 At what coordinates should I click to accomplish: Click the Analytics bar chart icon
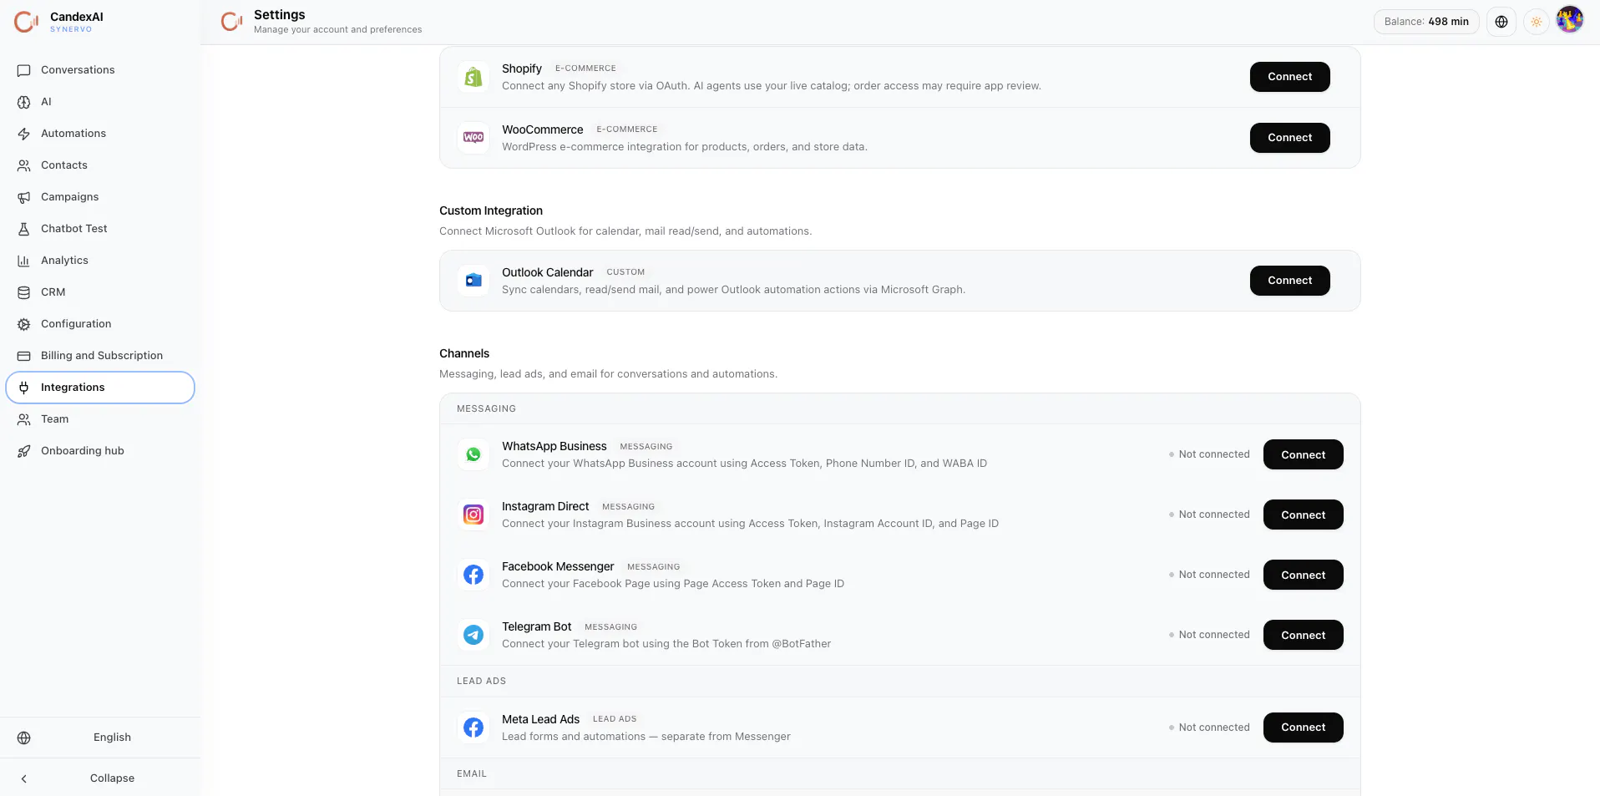(x=24, y=261)
